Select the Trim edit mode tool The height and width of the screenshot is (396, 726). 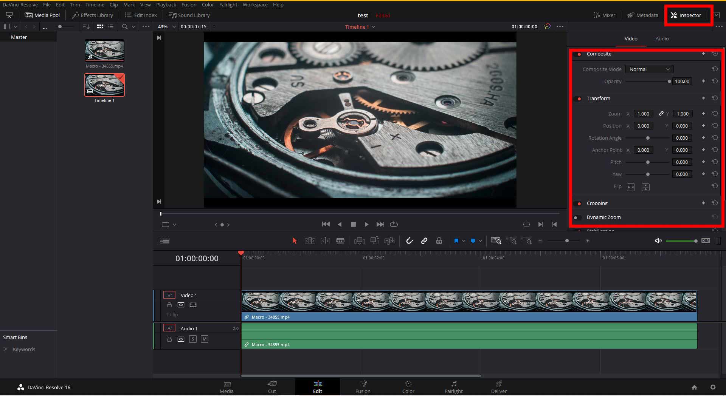tap(310, 240)
